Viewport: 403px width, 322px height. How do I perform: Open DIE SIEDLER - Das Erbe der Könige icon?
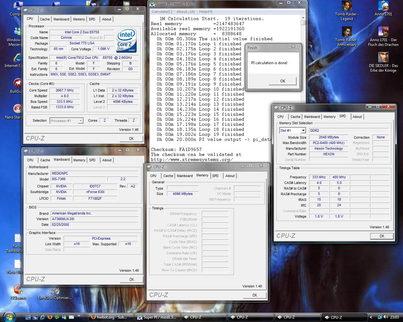[383, 63]
